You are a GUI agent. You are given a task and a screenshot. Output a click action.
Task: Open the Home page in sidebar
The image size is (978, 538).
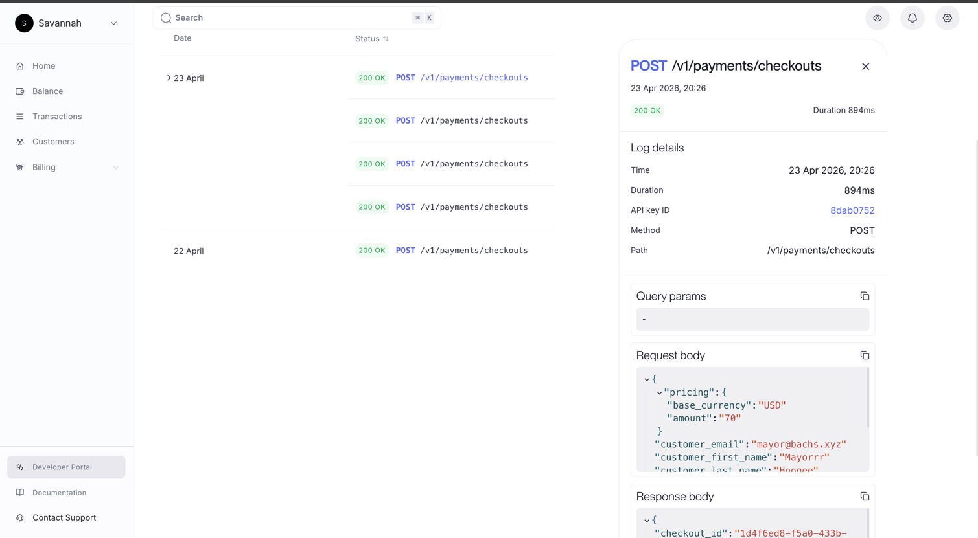[x=43, y=66]
